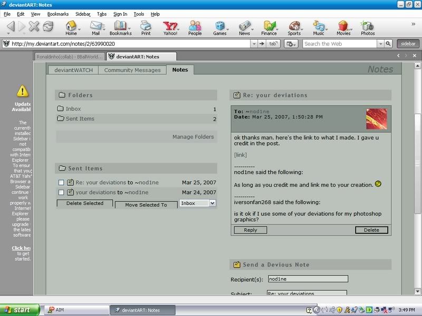Open the People toolbar icon
This screenshot has width=422, height=316.
(x=195, y=28)
